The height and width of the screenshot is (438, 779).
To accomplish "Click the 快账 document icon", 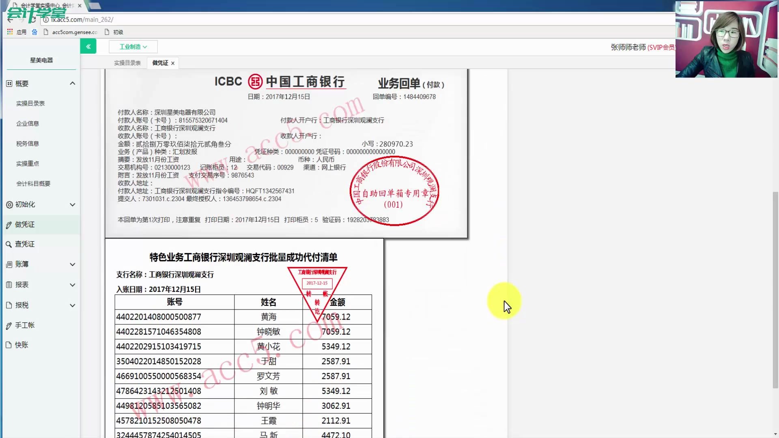I will pos(9,345).
